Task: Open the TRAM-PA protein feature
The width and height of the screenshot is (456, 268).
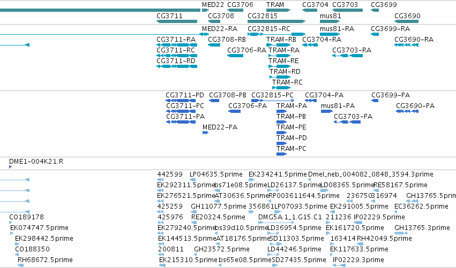Action: click(281, 111)
